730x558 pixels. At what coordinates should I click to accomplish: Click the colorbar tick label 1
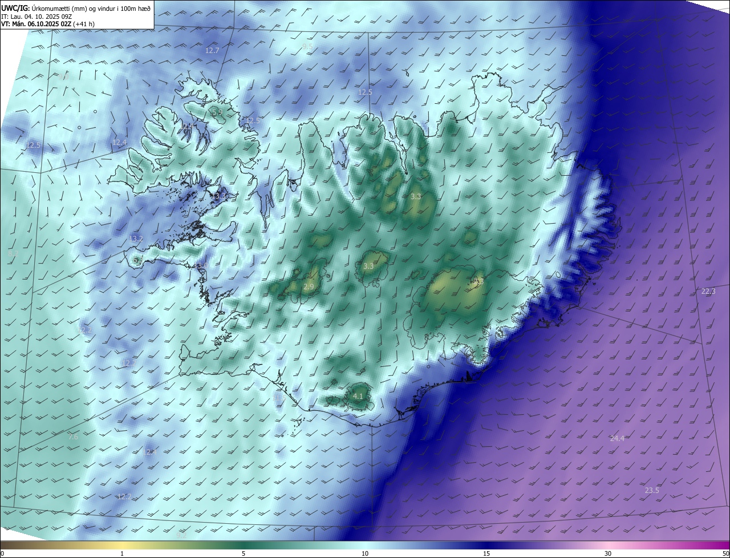(x=122, y=553)
